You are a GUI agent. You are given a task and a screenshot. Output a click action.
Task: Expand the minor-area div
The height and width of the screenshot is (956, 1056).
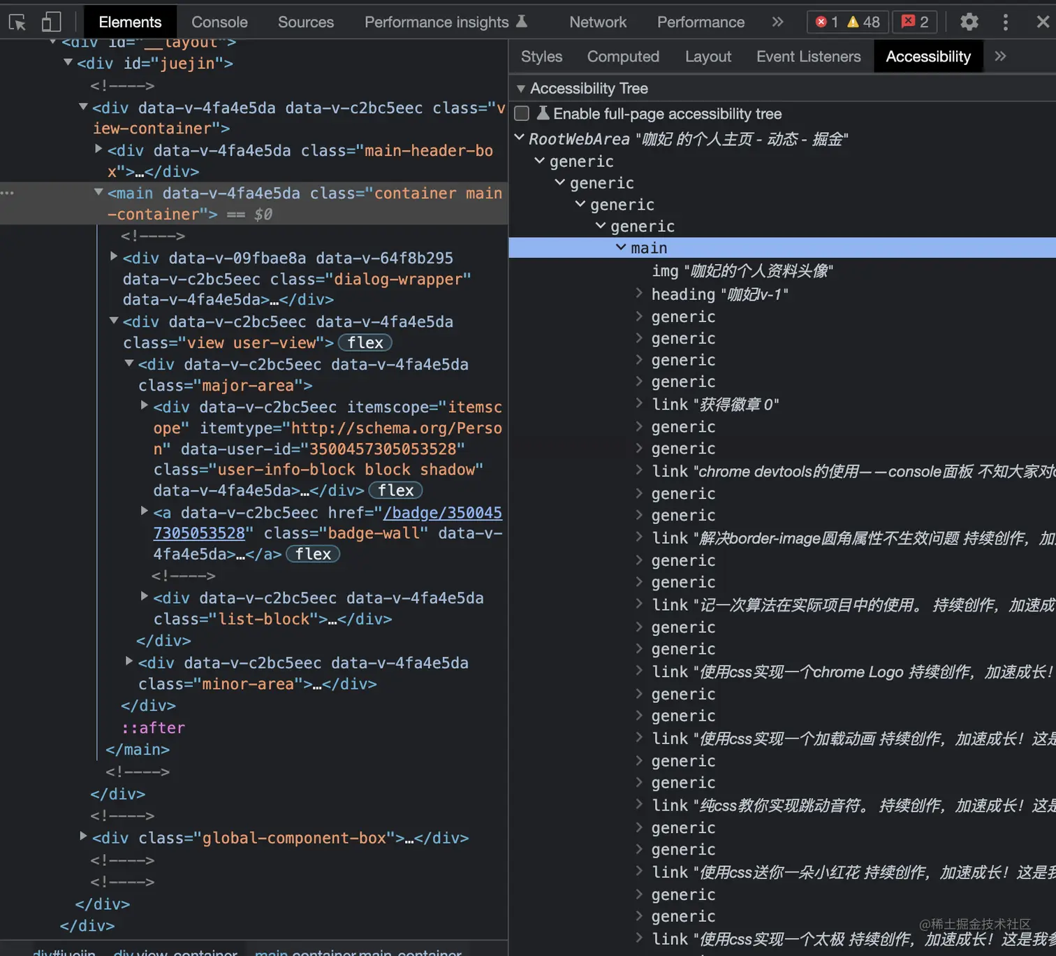click(129, 661)
